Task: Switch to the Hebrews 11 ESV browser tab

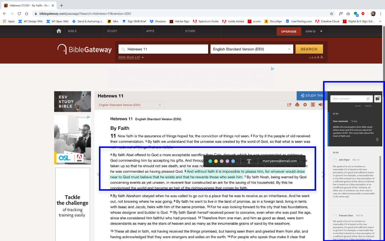Action: [29, 5]
